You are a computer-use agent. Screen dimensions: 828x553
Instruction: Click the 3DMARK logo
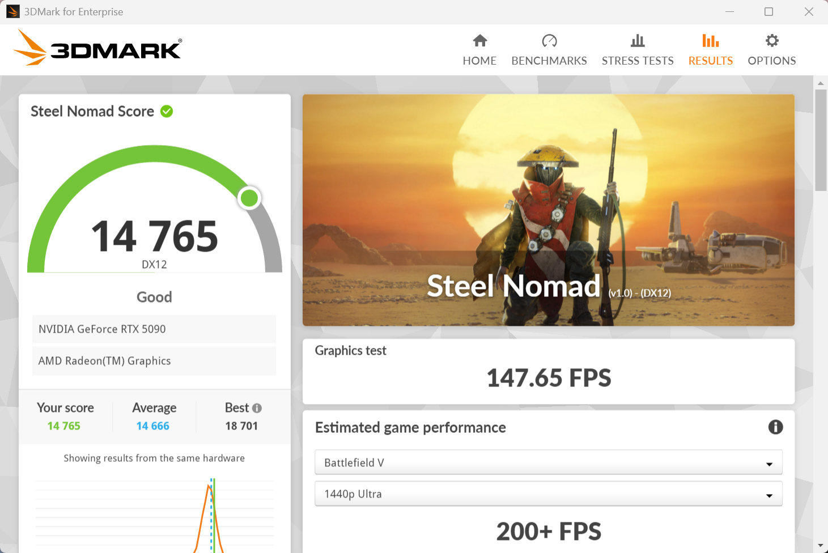click(x=97, y=48)
